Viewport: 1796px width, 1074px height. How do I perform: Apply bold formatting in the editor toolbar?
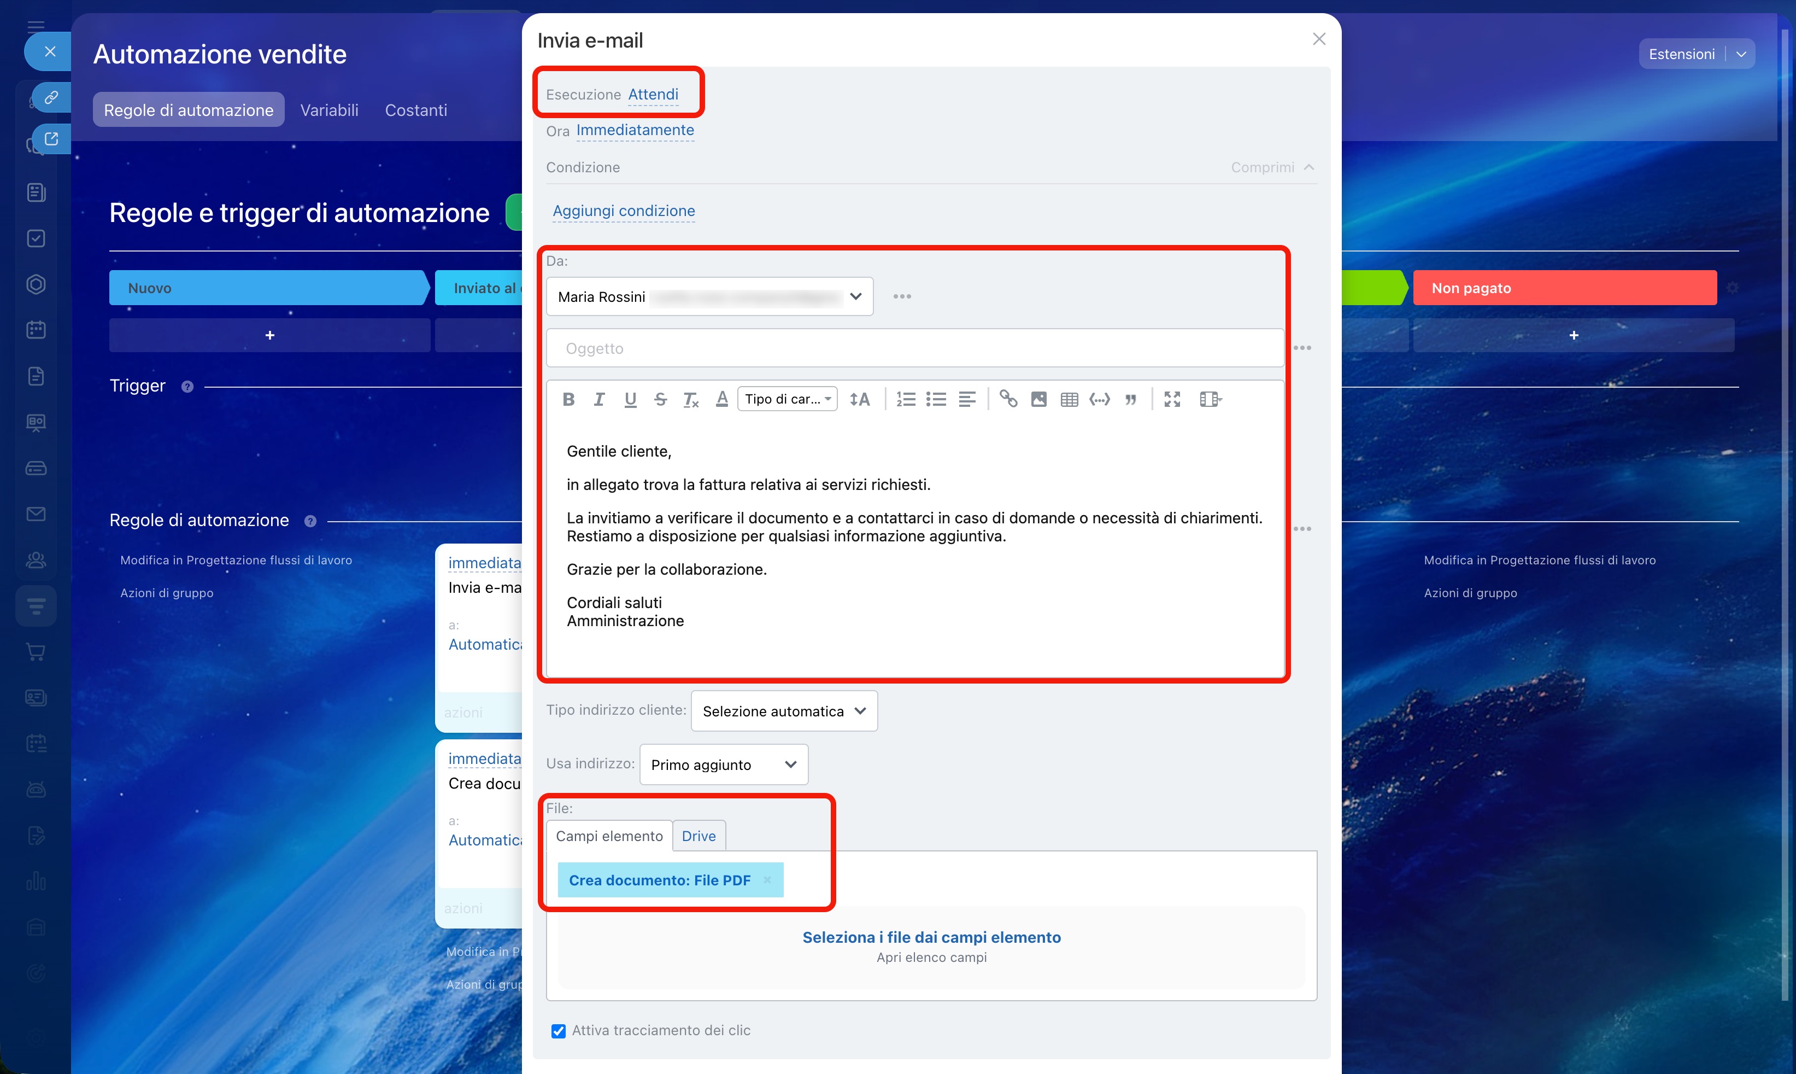[568, 400]
